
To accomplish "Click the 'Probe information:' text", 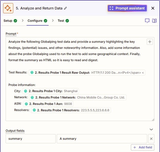I will click(22, 85).
